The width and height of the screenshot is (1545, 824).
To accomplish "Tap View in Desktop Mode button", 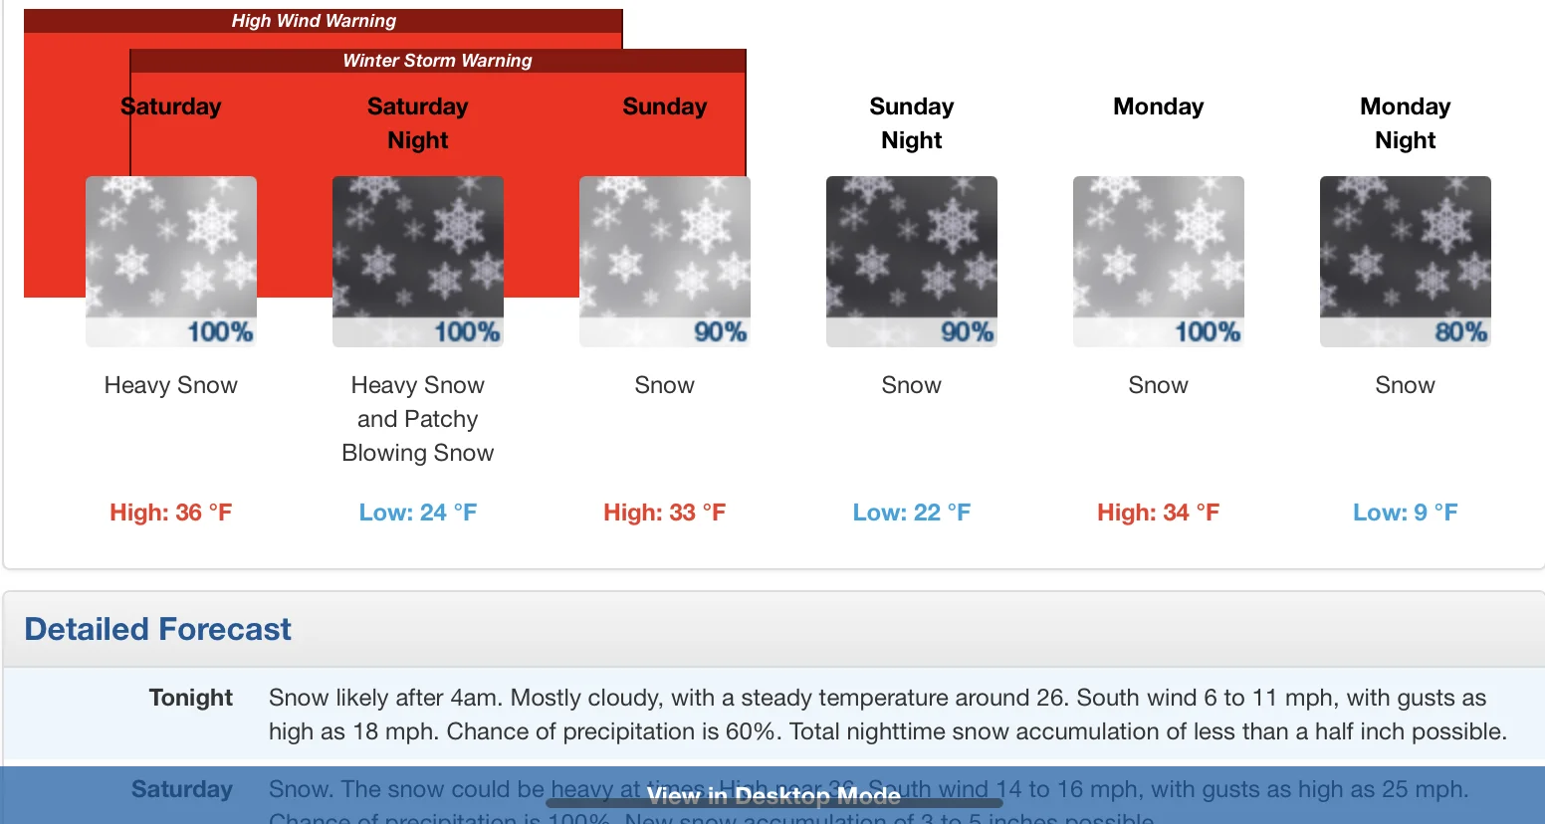I will point(773,795).
